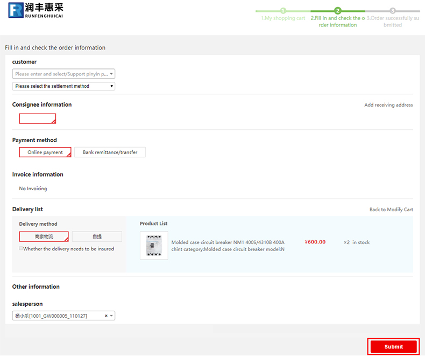This screenshot has width=425, height=356.
Task: Click the step 1 My shopping cart circle
Action: click(283, 11)
